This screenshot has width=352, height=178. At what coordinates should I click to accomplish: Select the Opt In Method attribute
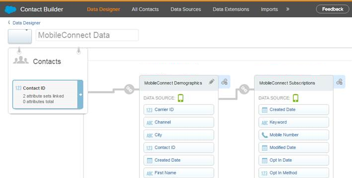293,173
